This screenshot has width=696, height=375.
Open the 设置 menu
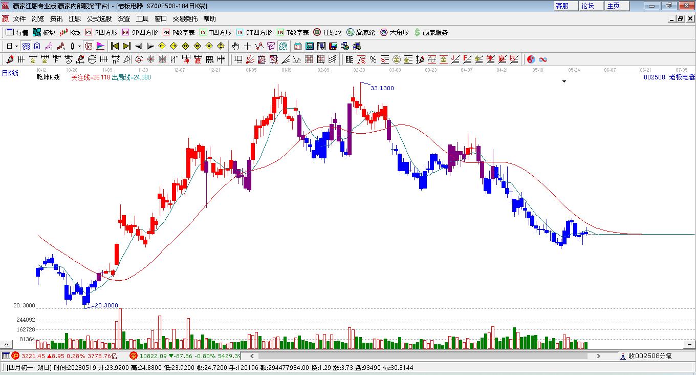(x=124, y=19)
